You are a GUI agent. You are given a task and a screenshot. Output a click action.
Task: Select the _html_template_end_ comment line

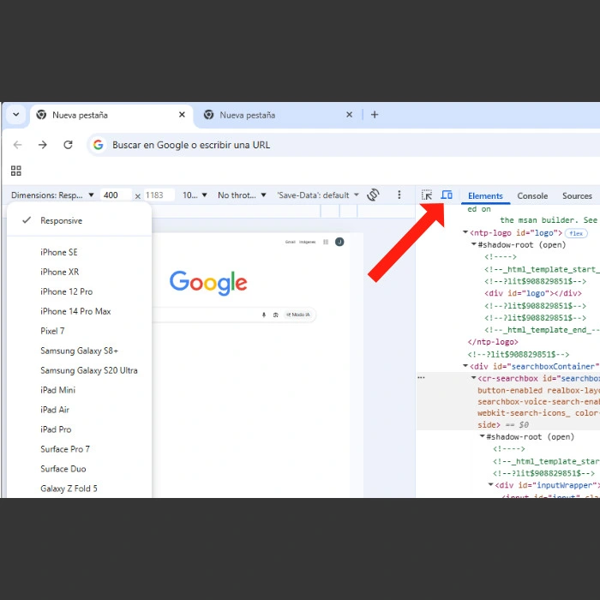tap(542, 330)
